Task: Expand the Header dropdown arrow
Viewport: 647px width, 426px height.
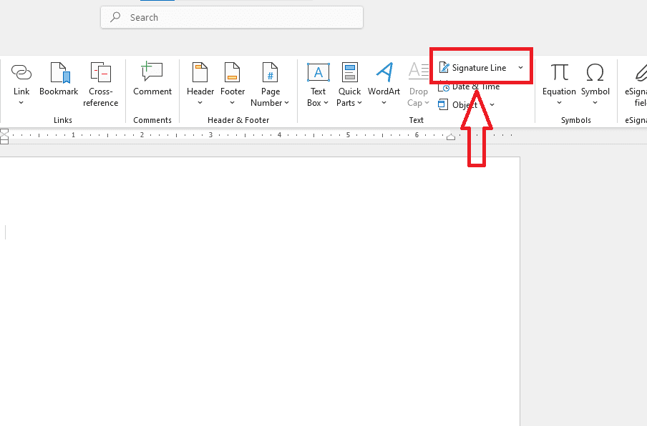Action: coord(200,103)
